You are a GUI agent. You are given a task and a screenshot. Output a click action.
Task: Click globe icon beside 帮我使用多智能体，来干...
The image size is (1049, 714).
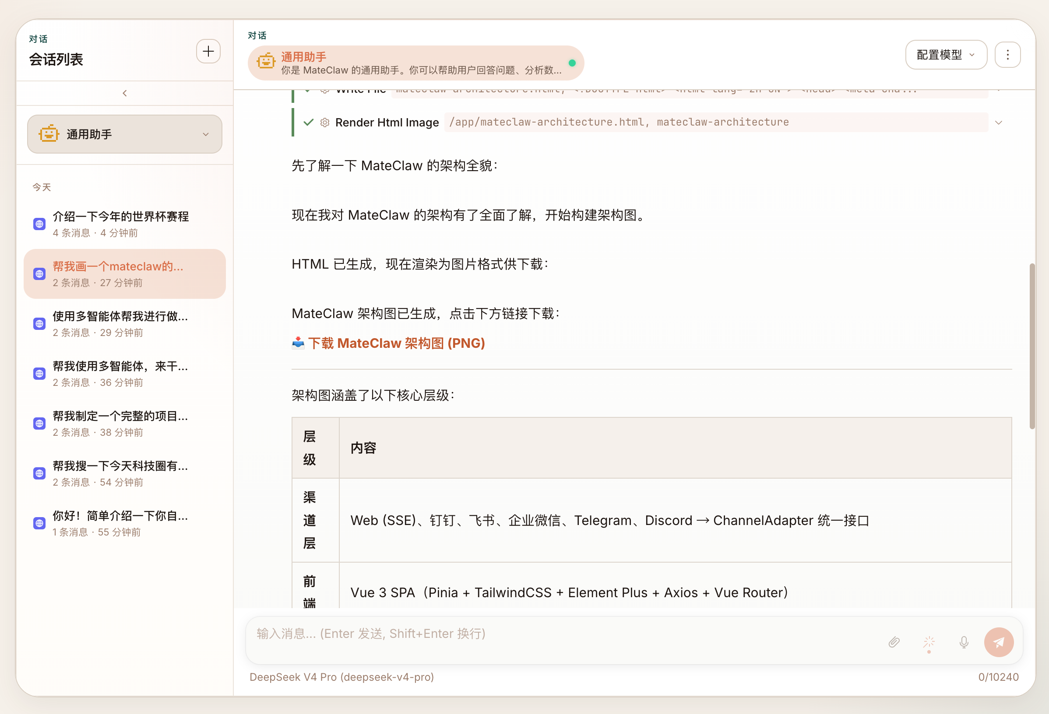pyautogui.click(x=40, y=374)
